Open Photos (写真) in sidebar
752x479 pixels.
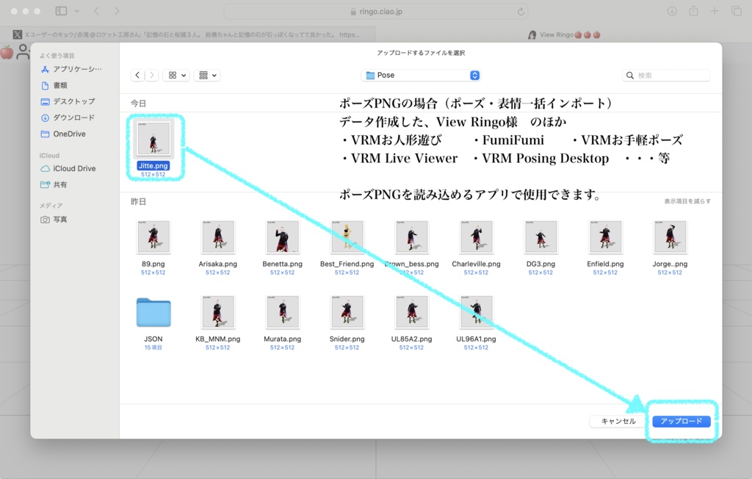(x=54, y=220)
